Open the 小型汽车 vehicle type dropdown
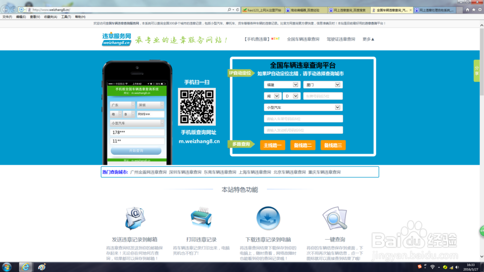This screenshot has width=484, height=272. pyautogui.click(x=303, y=108)
